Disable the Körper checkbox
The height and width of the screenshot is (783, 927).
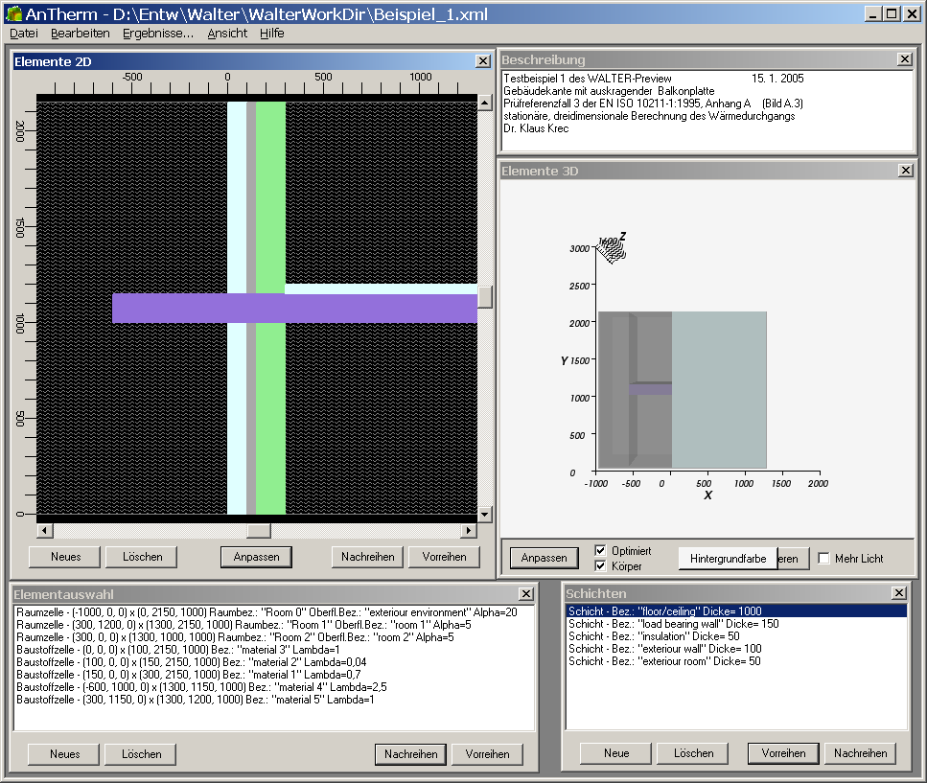click(x=600, y=566)
